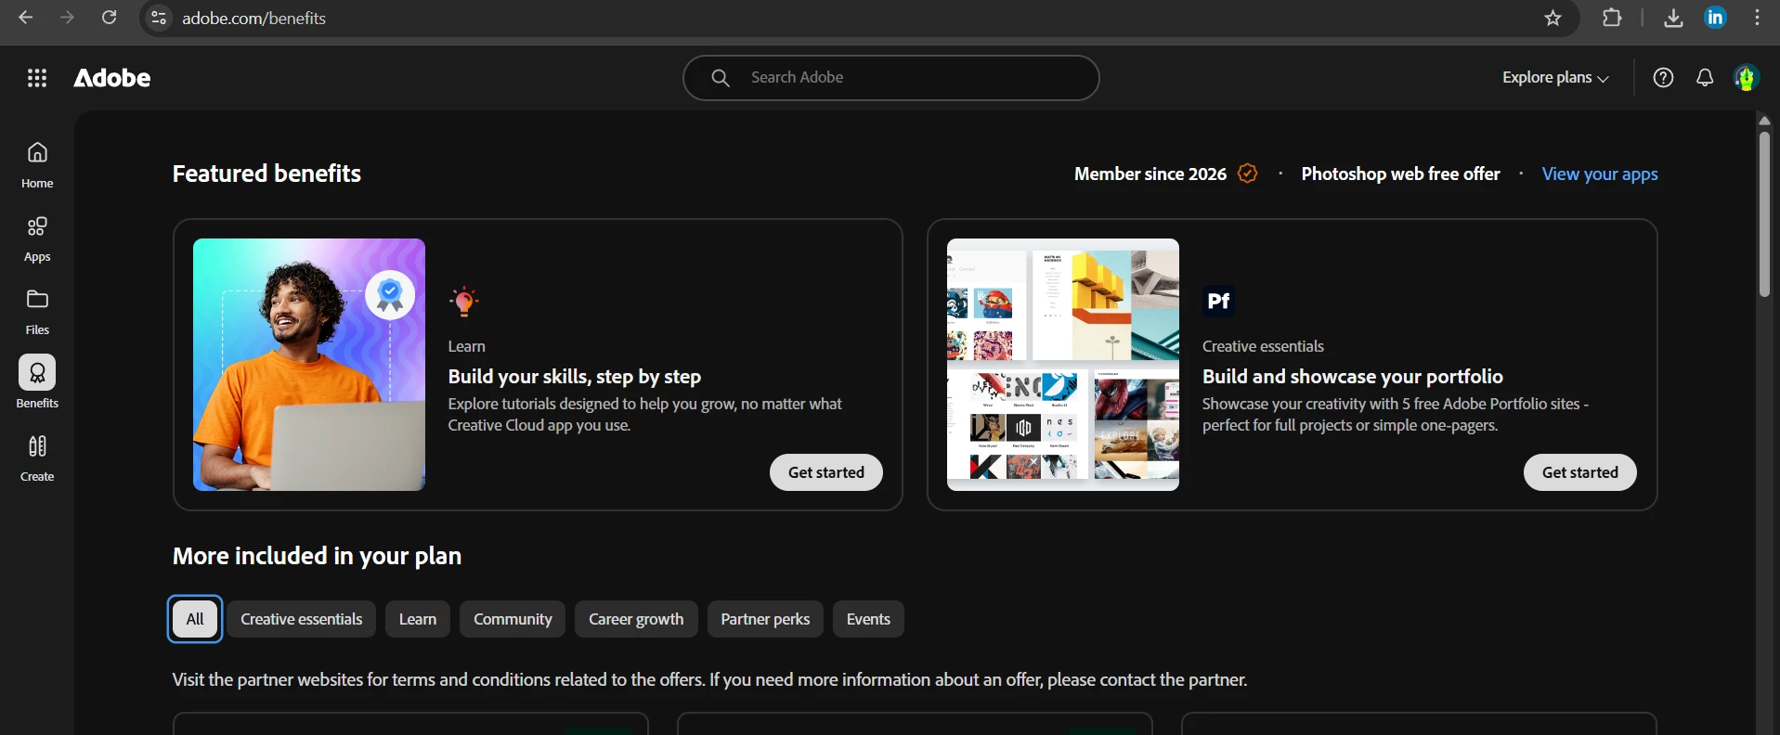Show the Events filter

(x=868, y=619)
